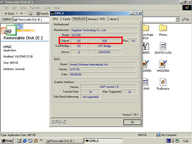Screen dimensions: 192x144
Task: Click the BIOS Date value 05/09/00
Action: [x=103, y=75]
